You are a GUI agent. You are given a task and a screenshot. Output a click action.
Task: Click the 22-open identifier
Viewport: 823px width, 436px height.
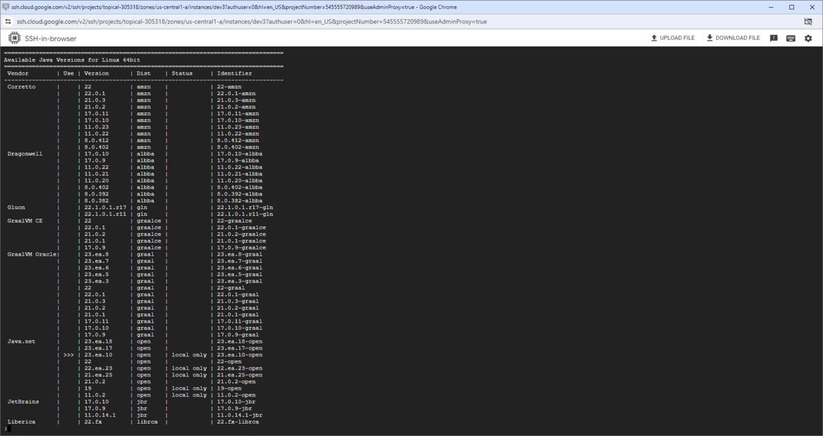[x=228, y=361]
